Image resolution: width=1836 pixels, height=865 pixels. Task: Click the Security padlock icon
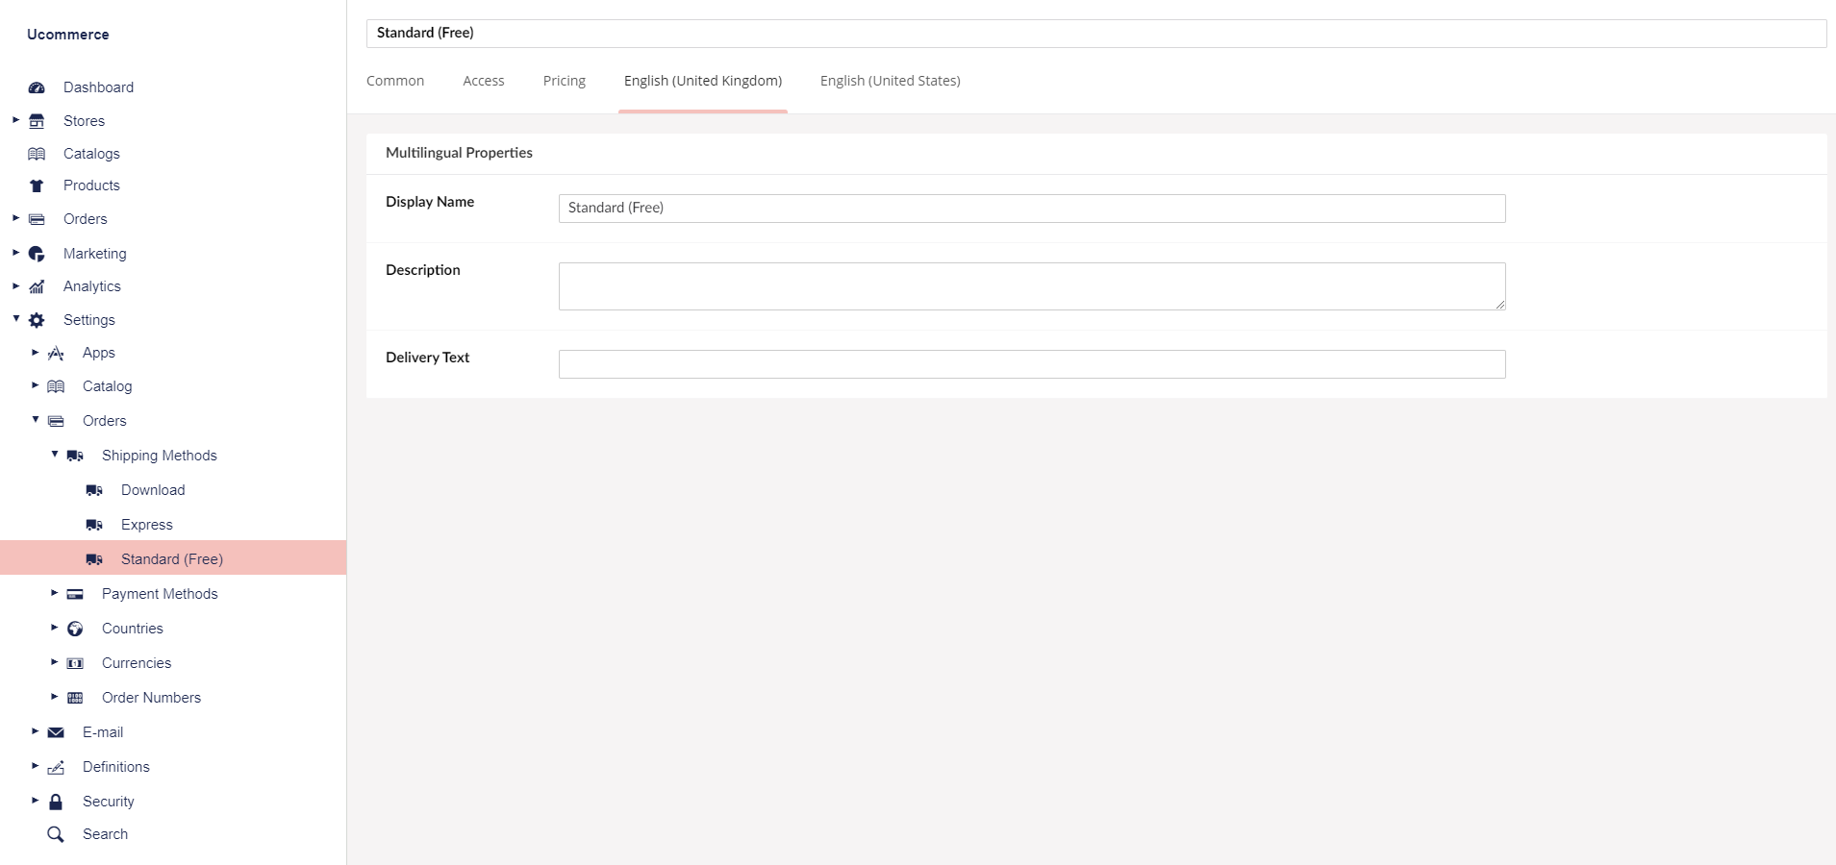56,802
